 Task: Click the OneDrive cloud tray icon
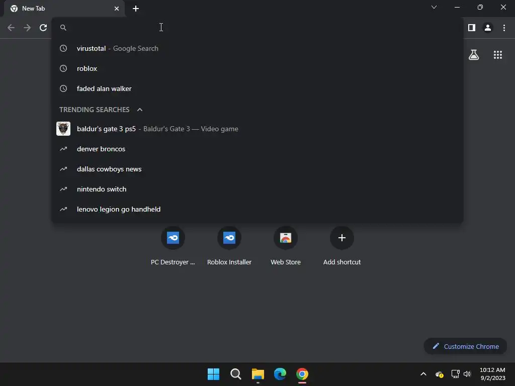click(x=439, y=374)
